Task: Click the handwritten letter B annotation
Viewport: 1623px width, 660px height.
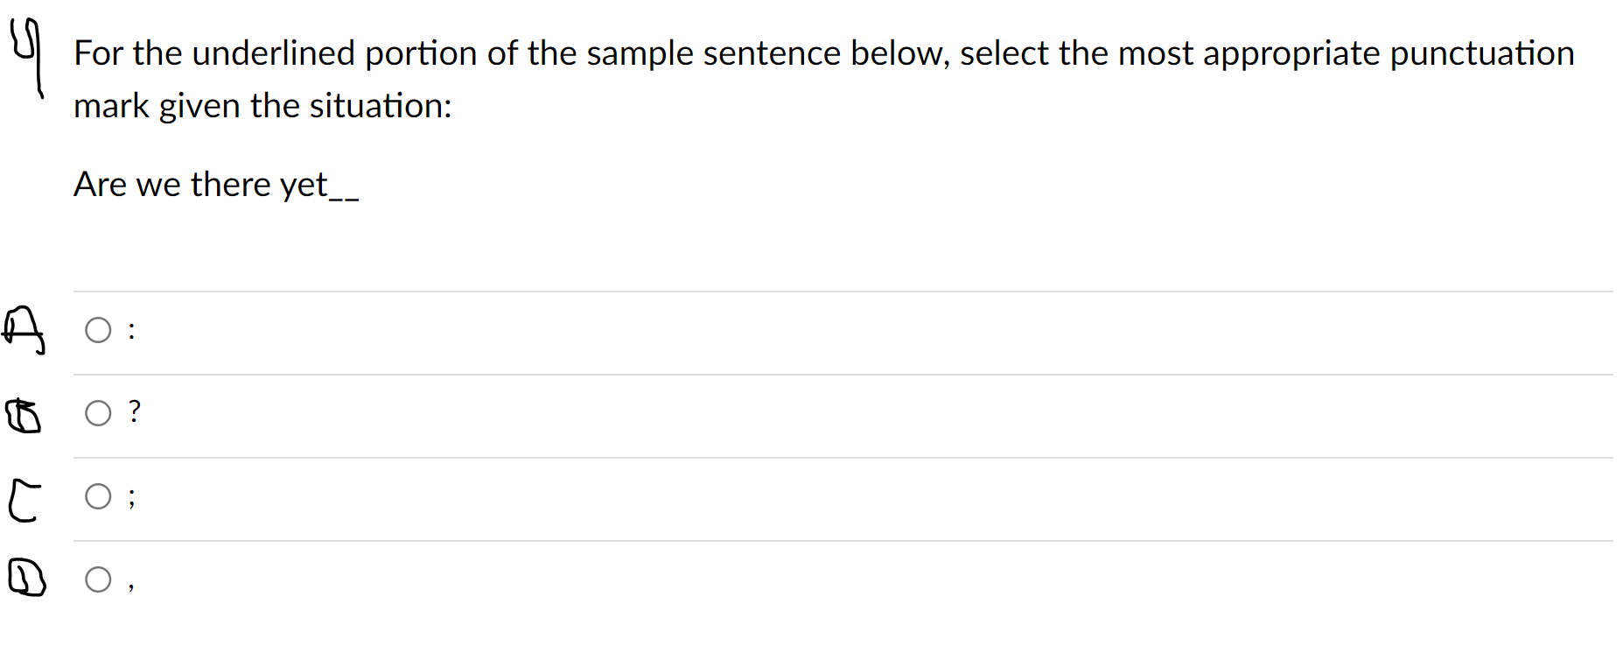Action: pyautogui.click(x=24, y=415)
